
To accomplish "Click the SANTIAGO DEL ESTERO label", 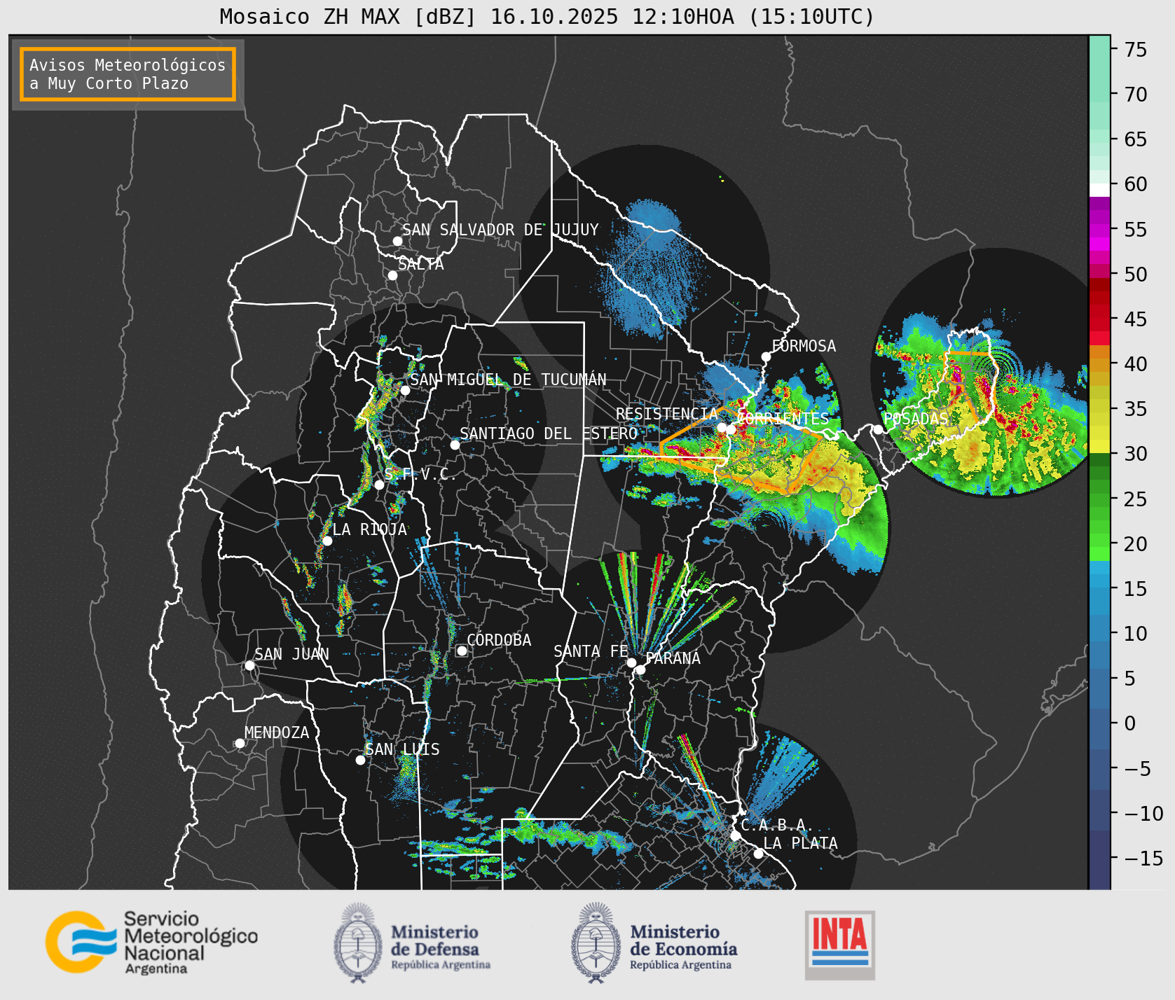I will coord(549,433).
